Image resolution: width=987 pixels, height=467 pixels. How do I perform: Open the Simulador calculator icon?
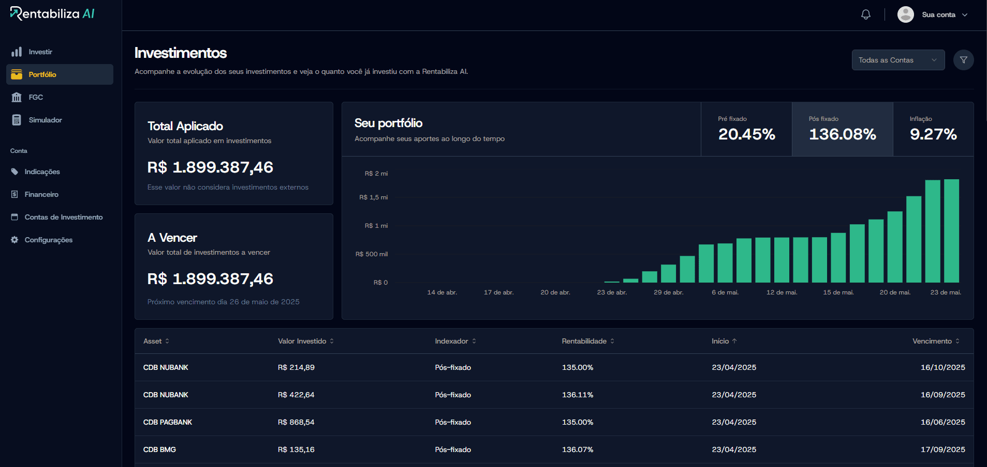pyautogui.click(x=16, y=119)
